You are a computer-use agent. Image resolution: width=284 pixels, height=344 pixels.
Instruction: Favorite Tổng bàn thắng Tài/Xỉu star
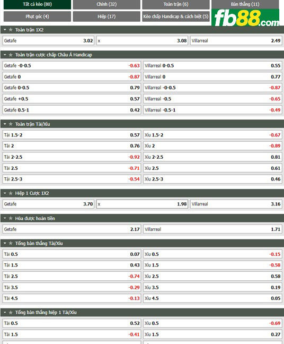tap(11, 243)
